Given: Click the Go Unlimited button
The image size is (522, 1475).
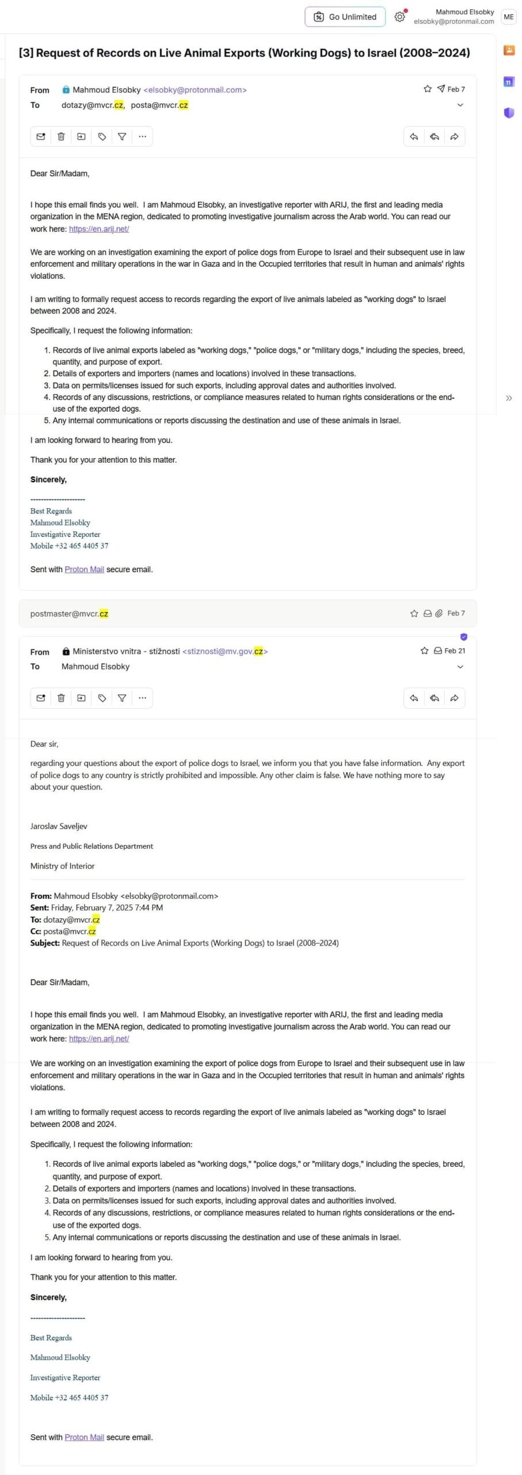Looking at the screenshot, I should coord(345,17).
